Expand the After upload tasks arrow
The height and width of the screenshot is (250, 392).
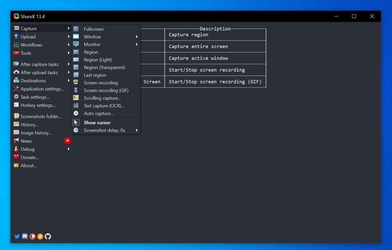pos(69,72)
